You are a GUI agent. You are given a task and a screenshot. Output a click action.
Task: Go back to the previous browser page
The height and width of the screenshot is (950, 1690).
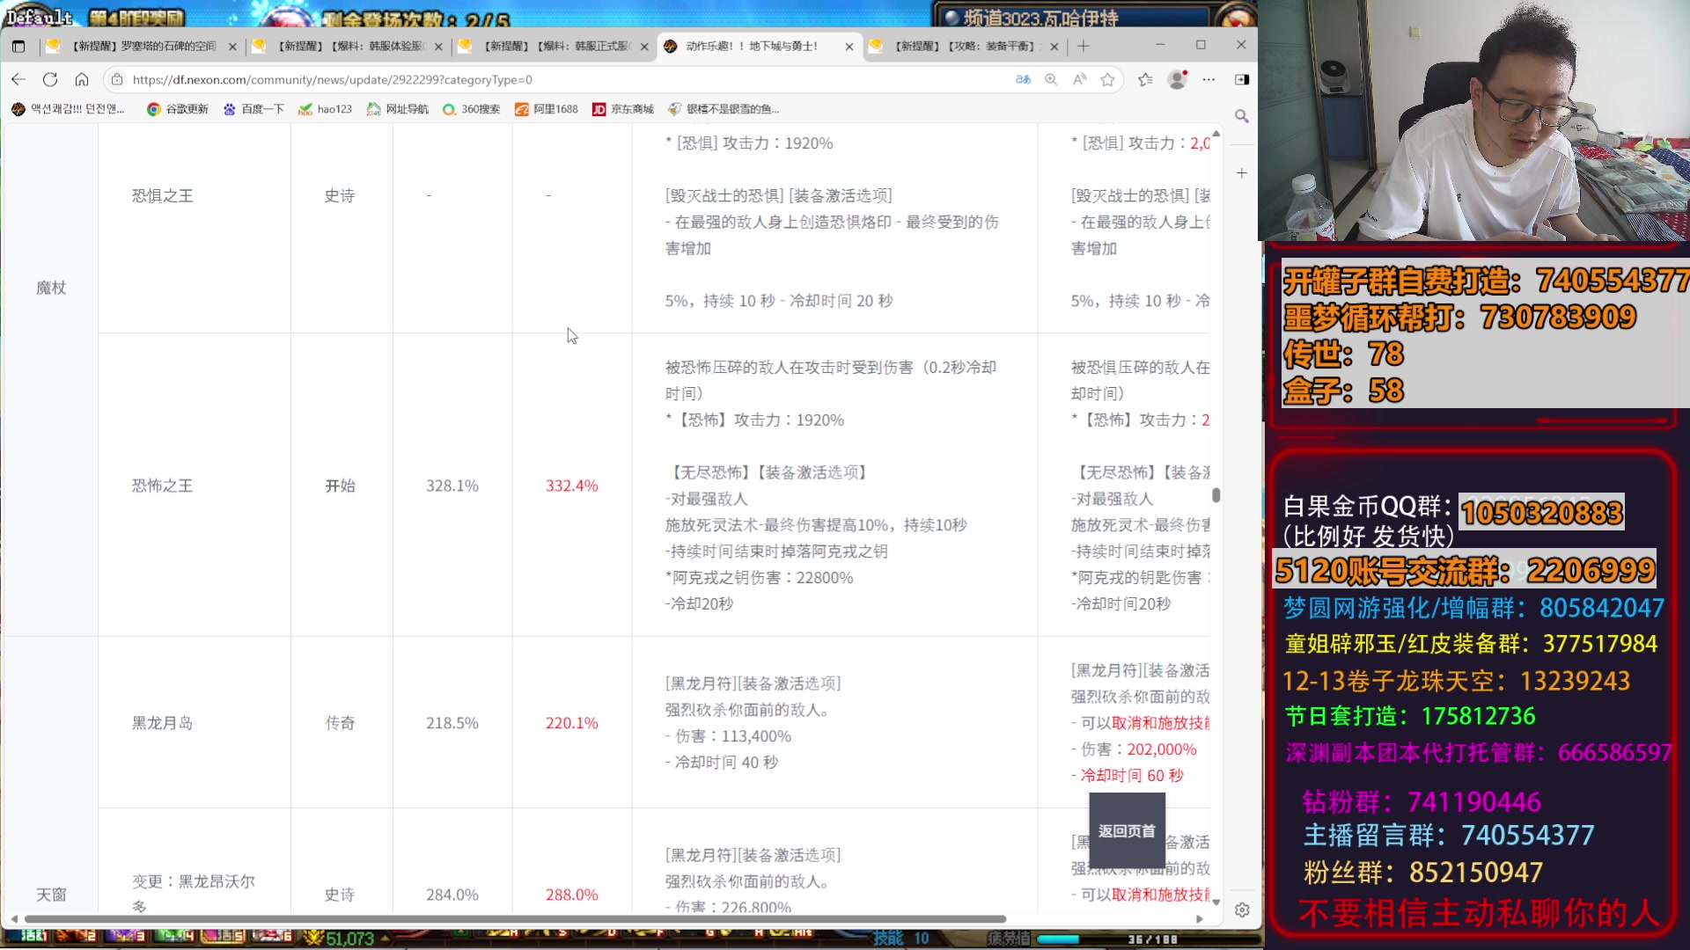(x=18, y=79)
